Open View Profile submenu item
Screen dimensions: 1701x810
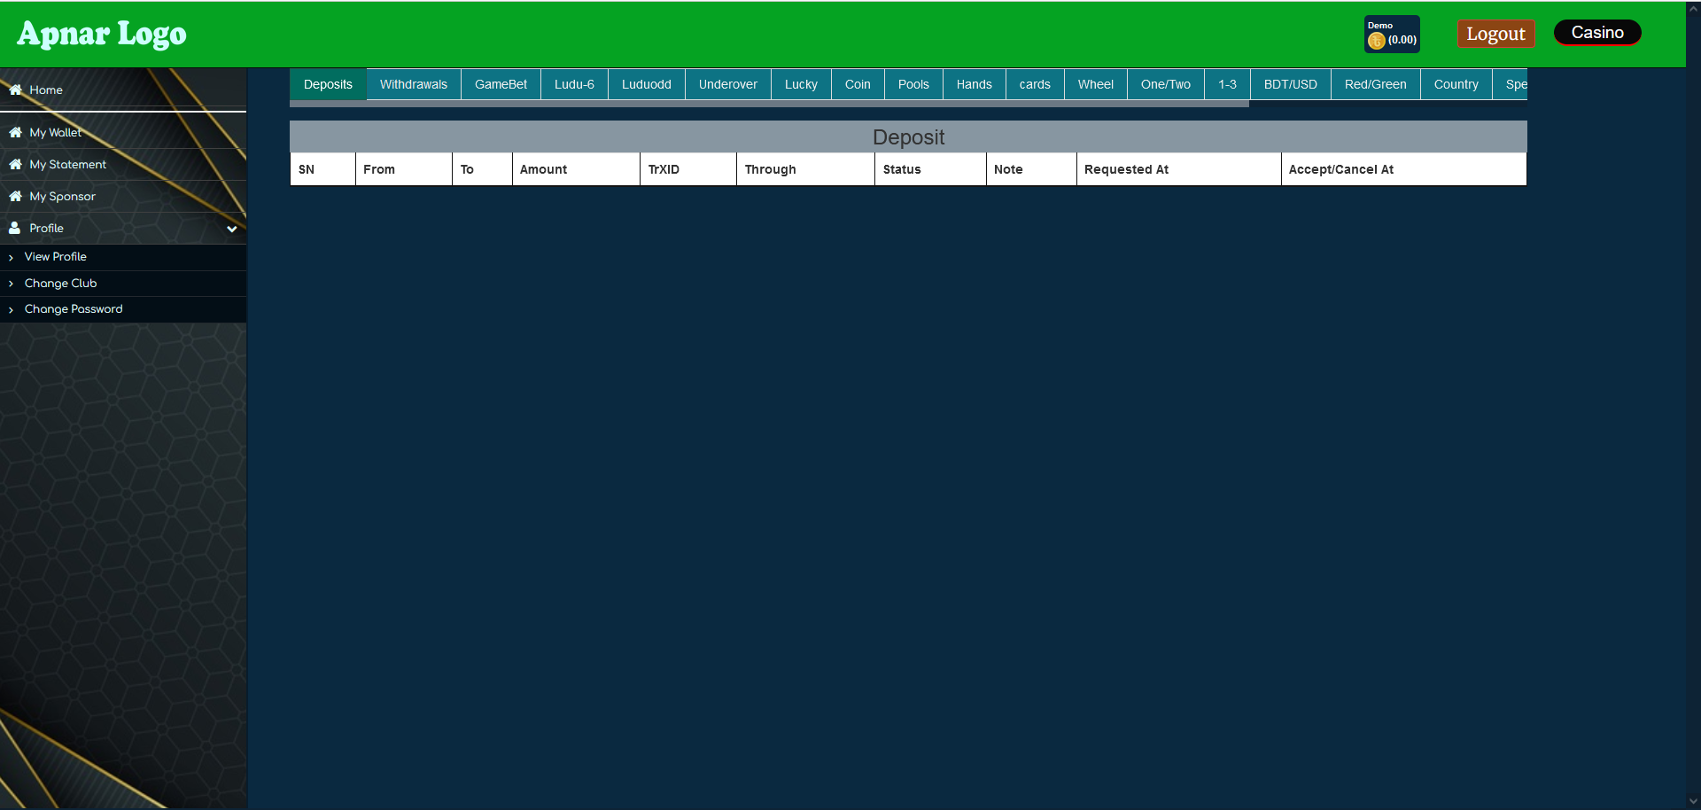point(55,257)
